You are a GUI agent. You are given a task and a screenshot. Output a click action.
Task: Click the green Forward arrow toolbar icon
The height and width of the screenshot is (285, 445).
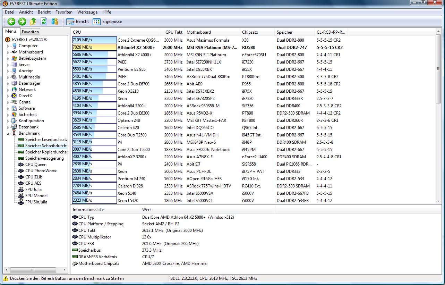pyautogui.click(x=22, y=22)
